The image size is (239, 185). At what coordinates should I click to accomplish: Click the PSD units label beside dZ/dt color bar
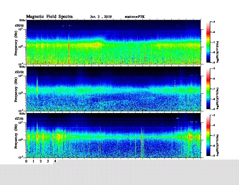218,145
